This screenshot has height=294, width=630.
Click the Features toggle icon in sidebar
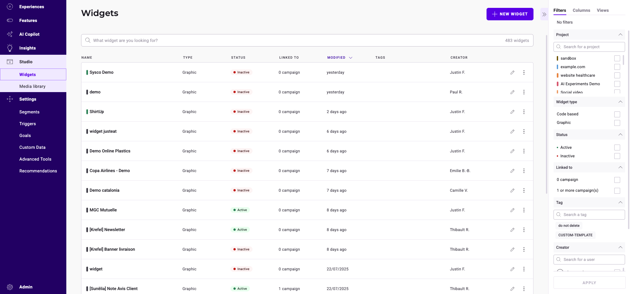click(10, 20)
